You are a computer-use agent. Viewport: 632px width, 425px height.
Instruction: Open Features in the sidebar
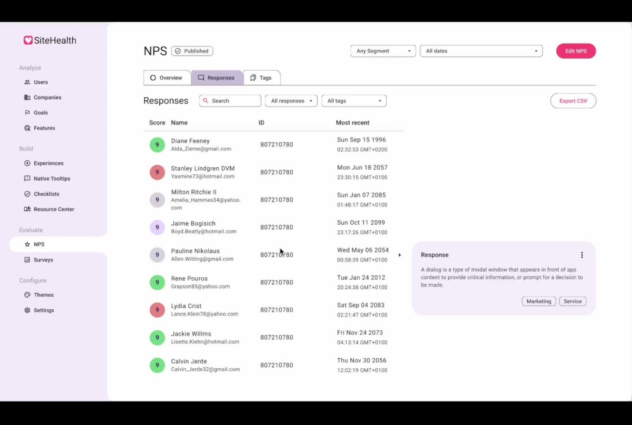[39, 128]
